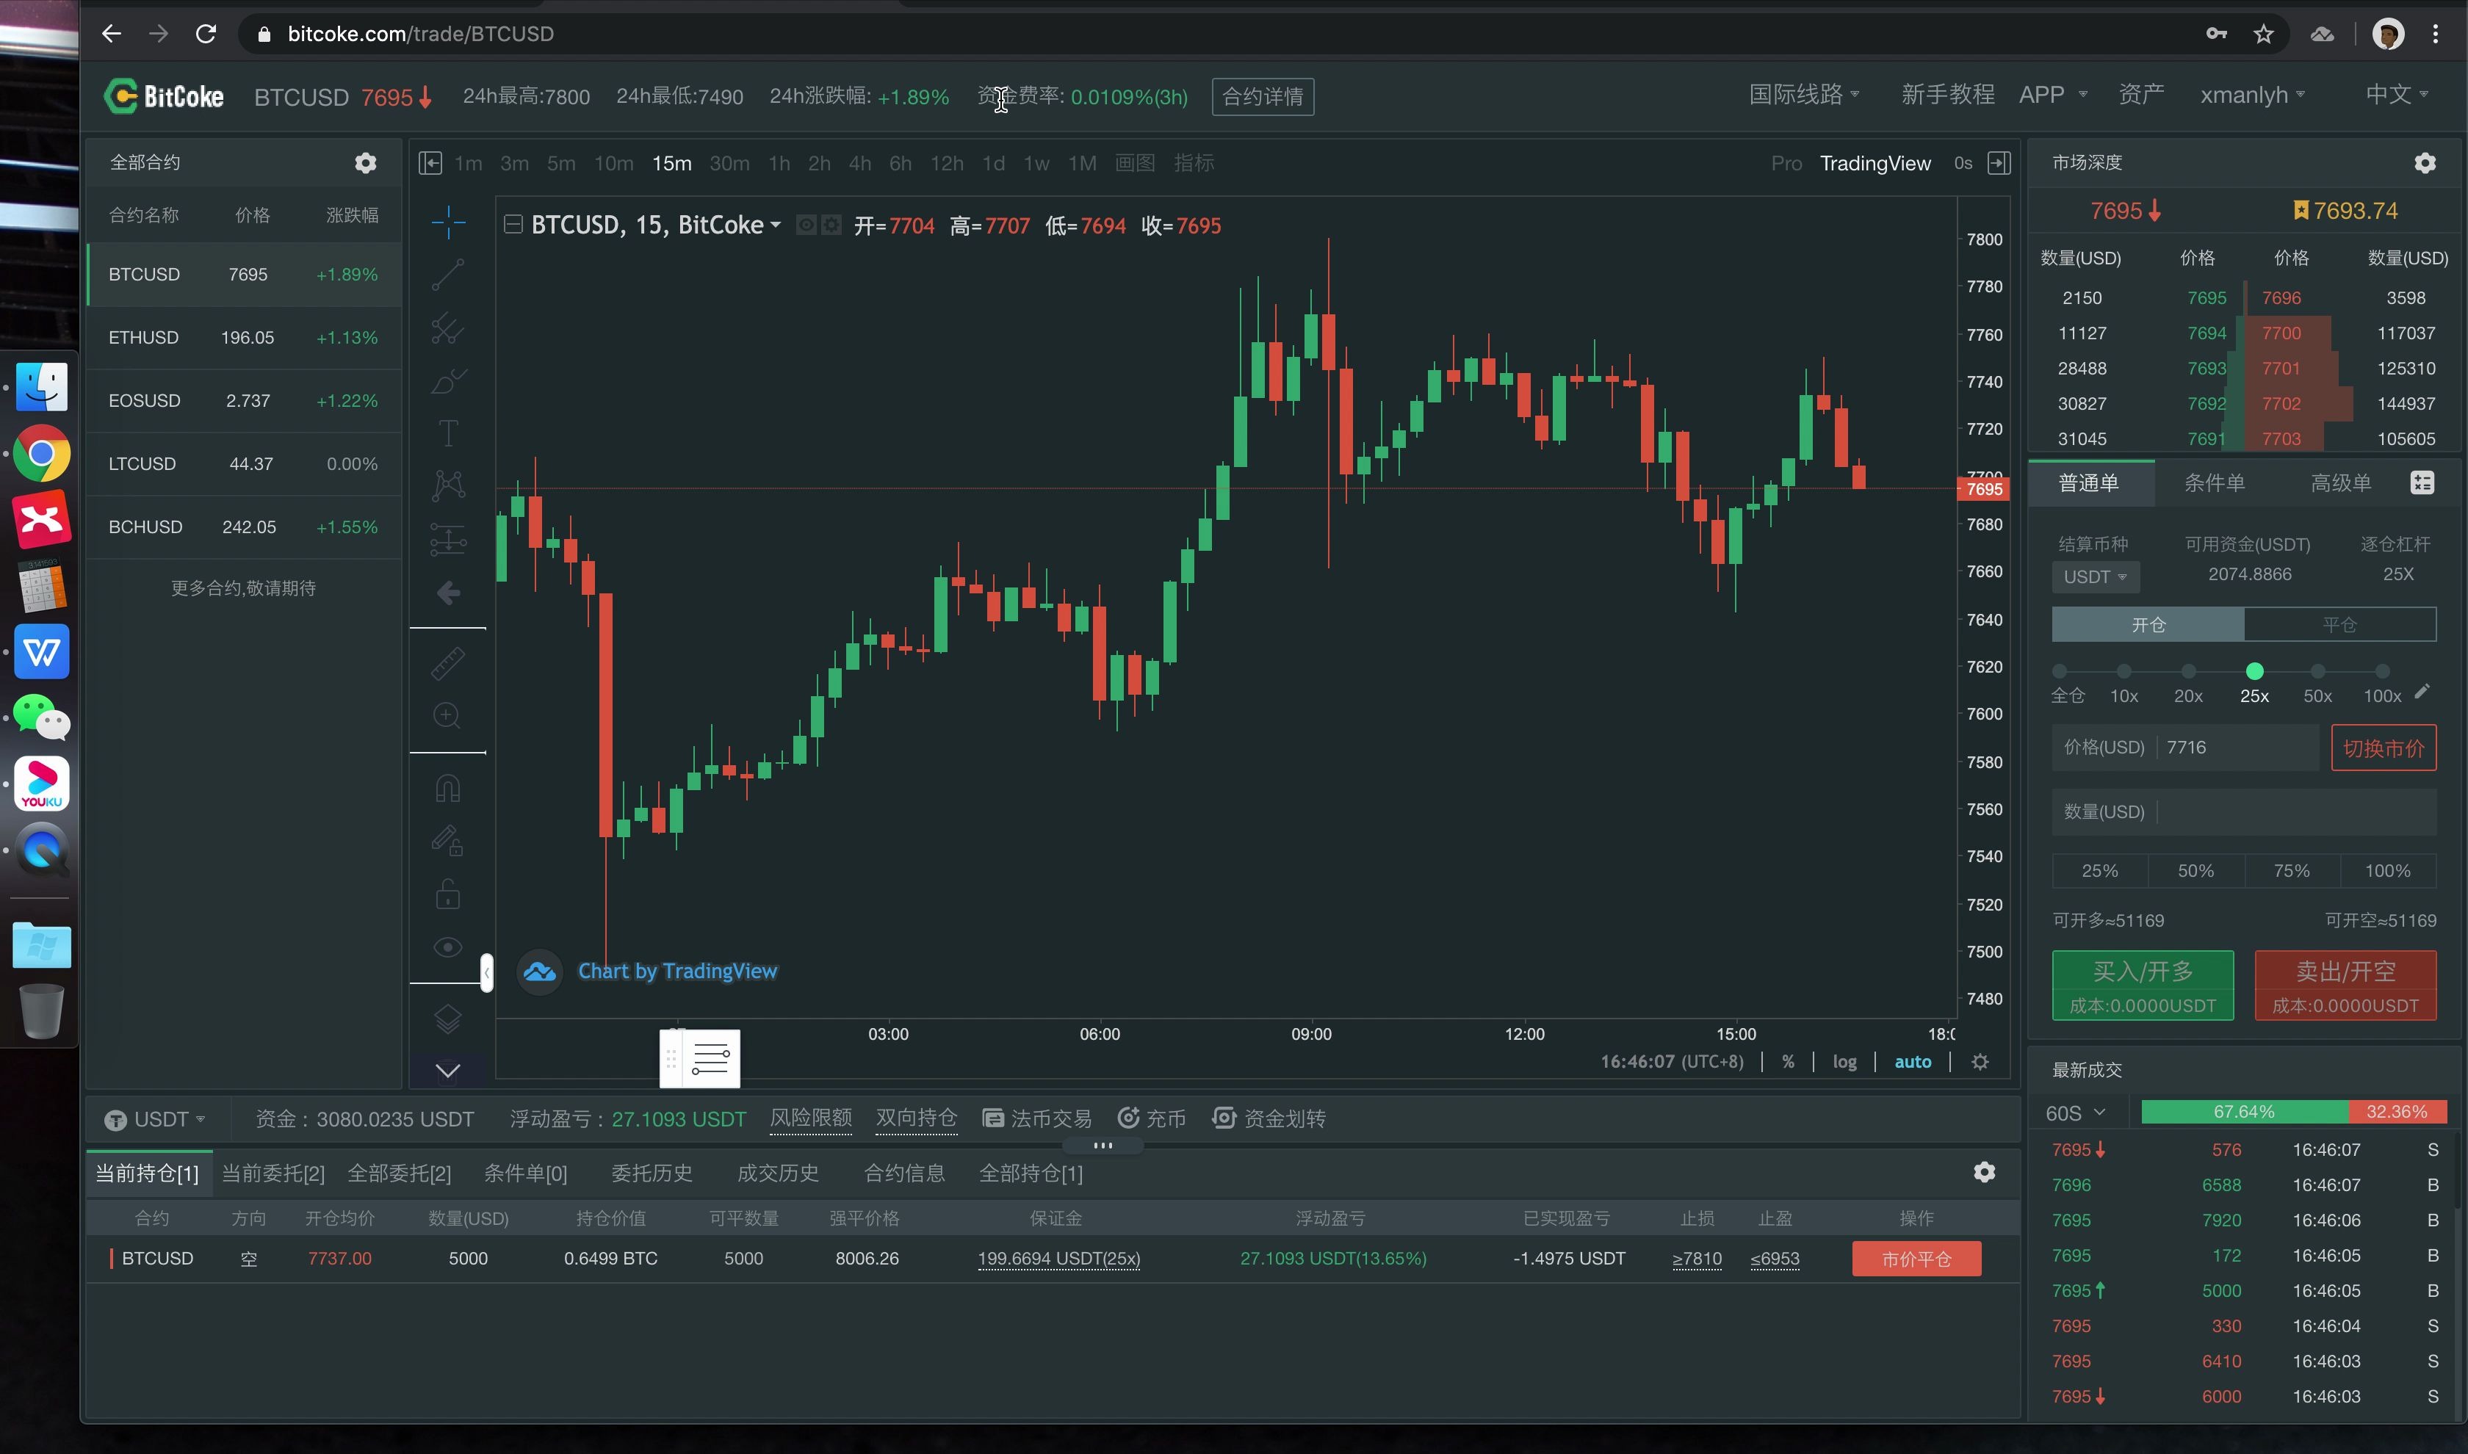Image resolution: width=2468 pixels, height=1454 pixels.
Task: Open Chrome profile avatar
Action: 2388,35
